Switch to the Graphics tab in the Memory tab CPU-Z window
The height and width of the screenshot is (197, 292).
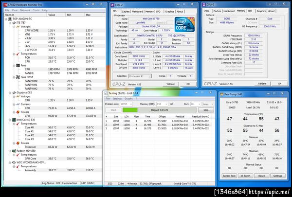(261, 11)
